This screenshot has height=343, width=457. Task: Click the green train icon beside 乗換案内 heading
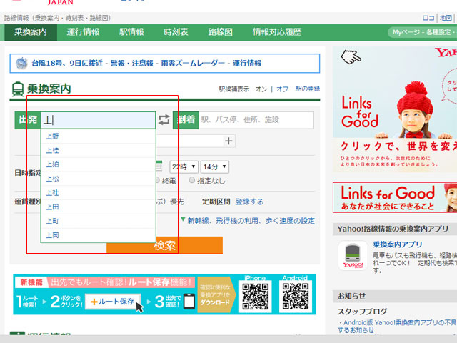coord(18,89)
